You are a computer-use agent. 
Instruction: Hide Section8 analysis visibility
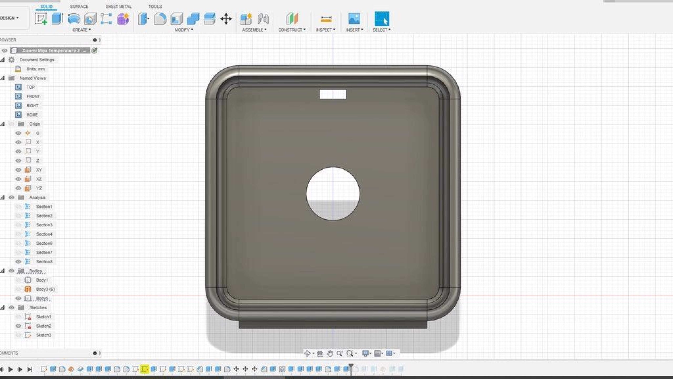[18, 261]
